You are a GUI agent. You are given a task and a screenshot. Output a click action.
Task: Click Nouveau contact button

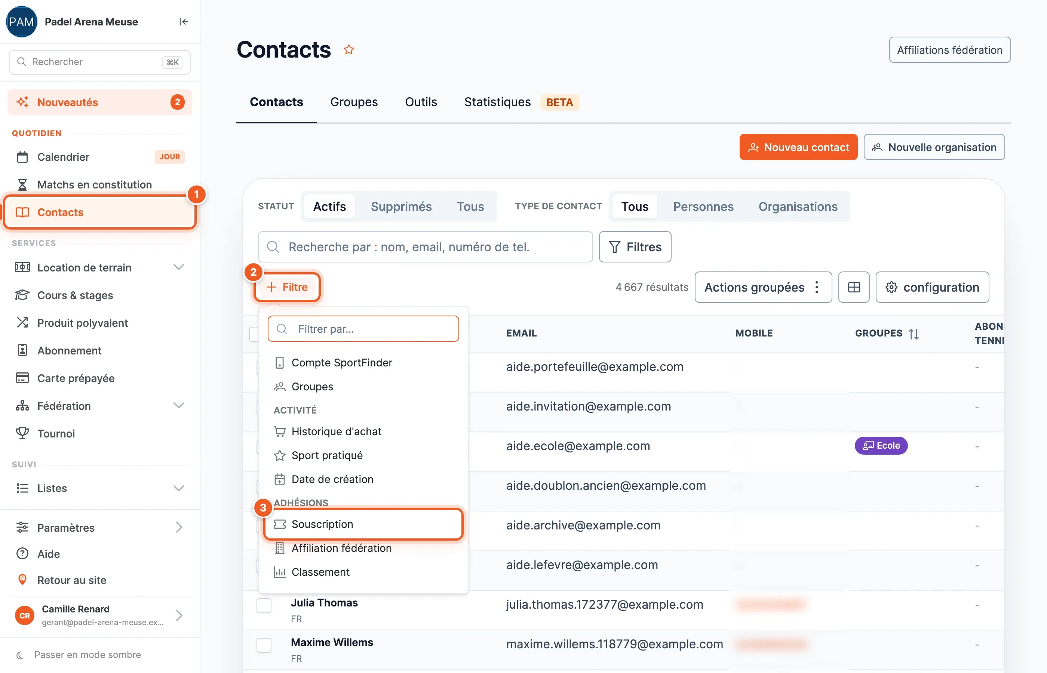coord(798,147)
